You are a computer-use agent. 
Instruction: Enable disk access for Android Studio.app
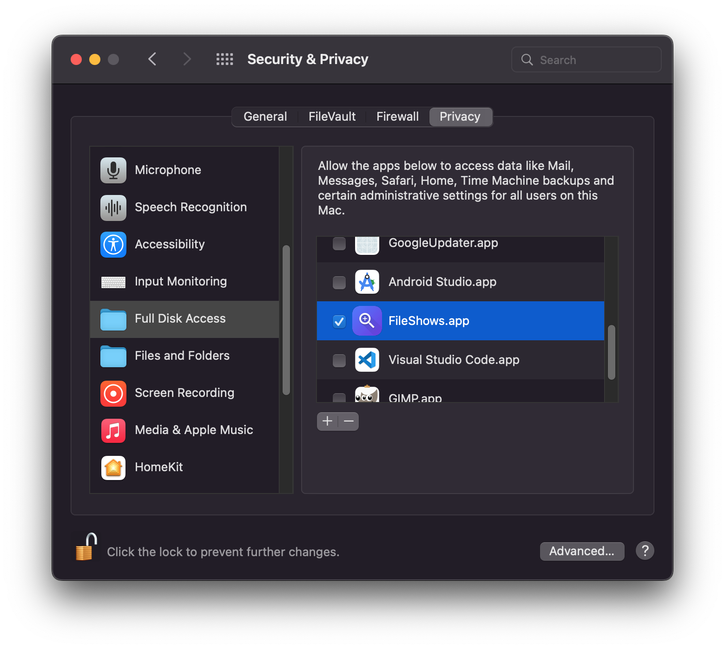[339, 282]
